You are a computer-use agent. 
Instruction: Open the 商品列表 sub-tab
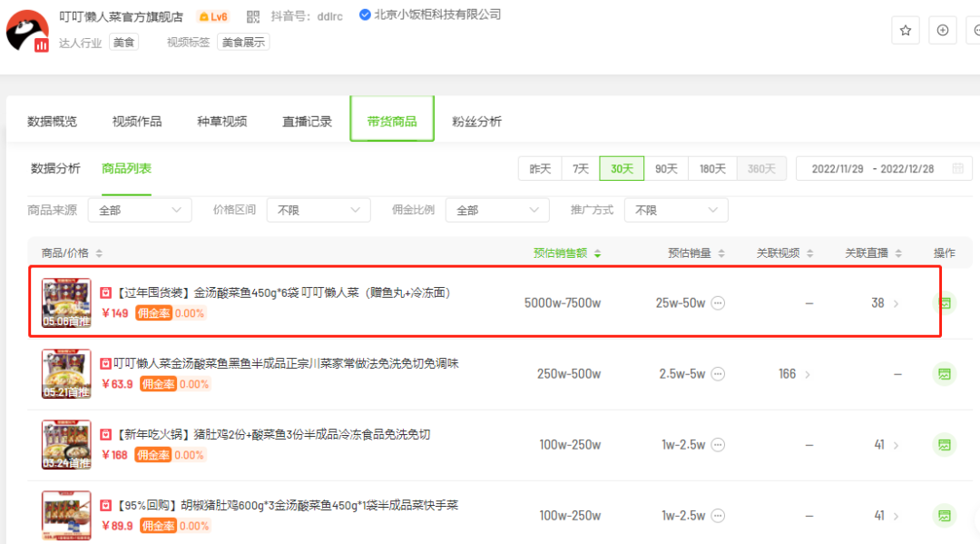pos(126,168)
